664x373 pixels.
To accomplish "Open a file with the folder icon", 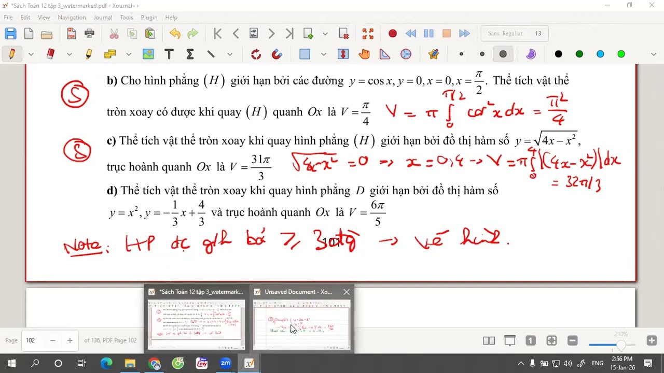I will (47, 34).
